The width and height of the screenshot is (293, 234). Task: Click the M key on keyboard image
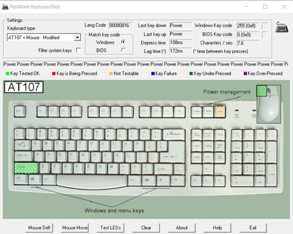click(112, 168)
